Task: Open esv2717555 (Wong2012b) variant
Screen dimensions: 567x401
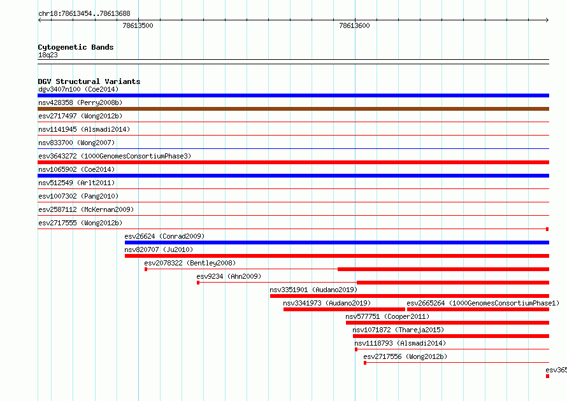Action: click(80, 223)
